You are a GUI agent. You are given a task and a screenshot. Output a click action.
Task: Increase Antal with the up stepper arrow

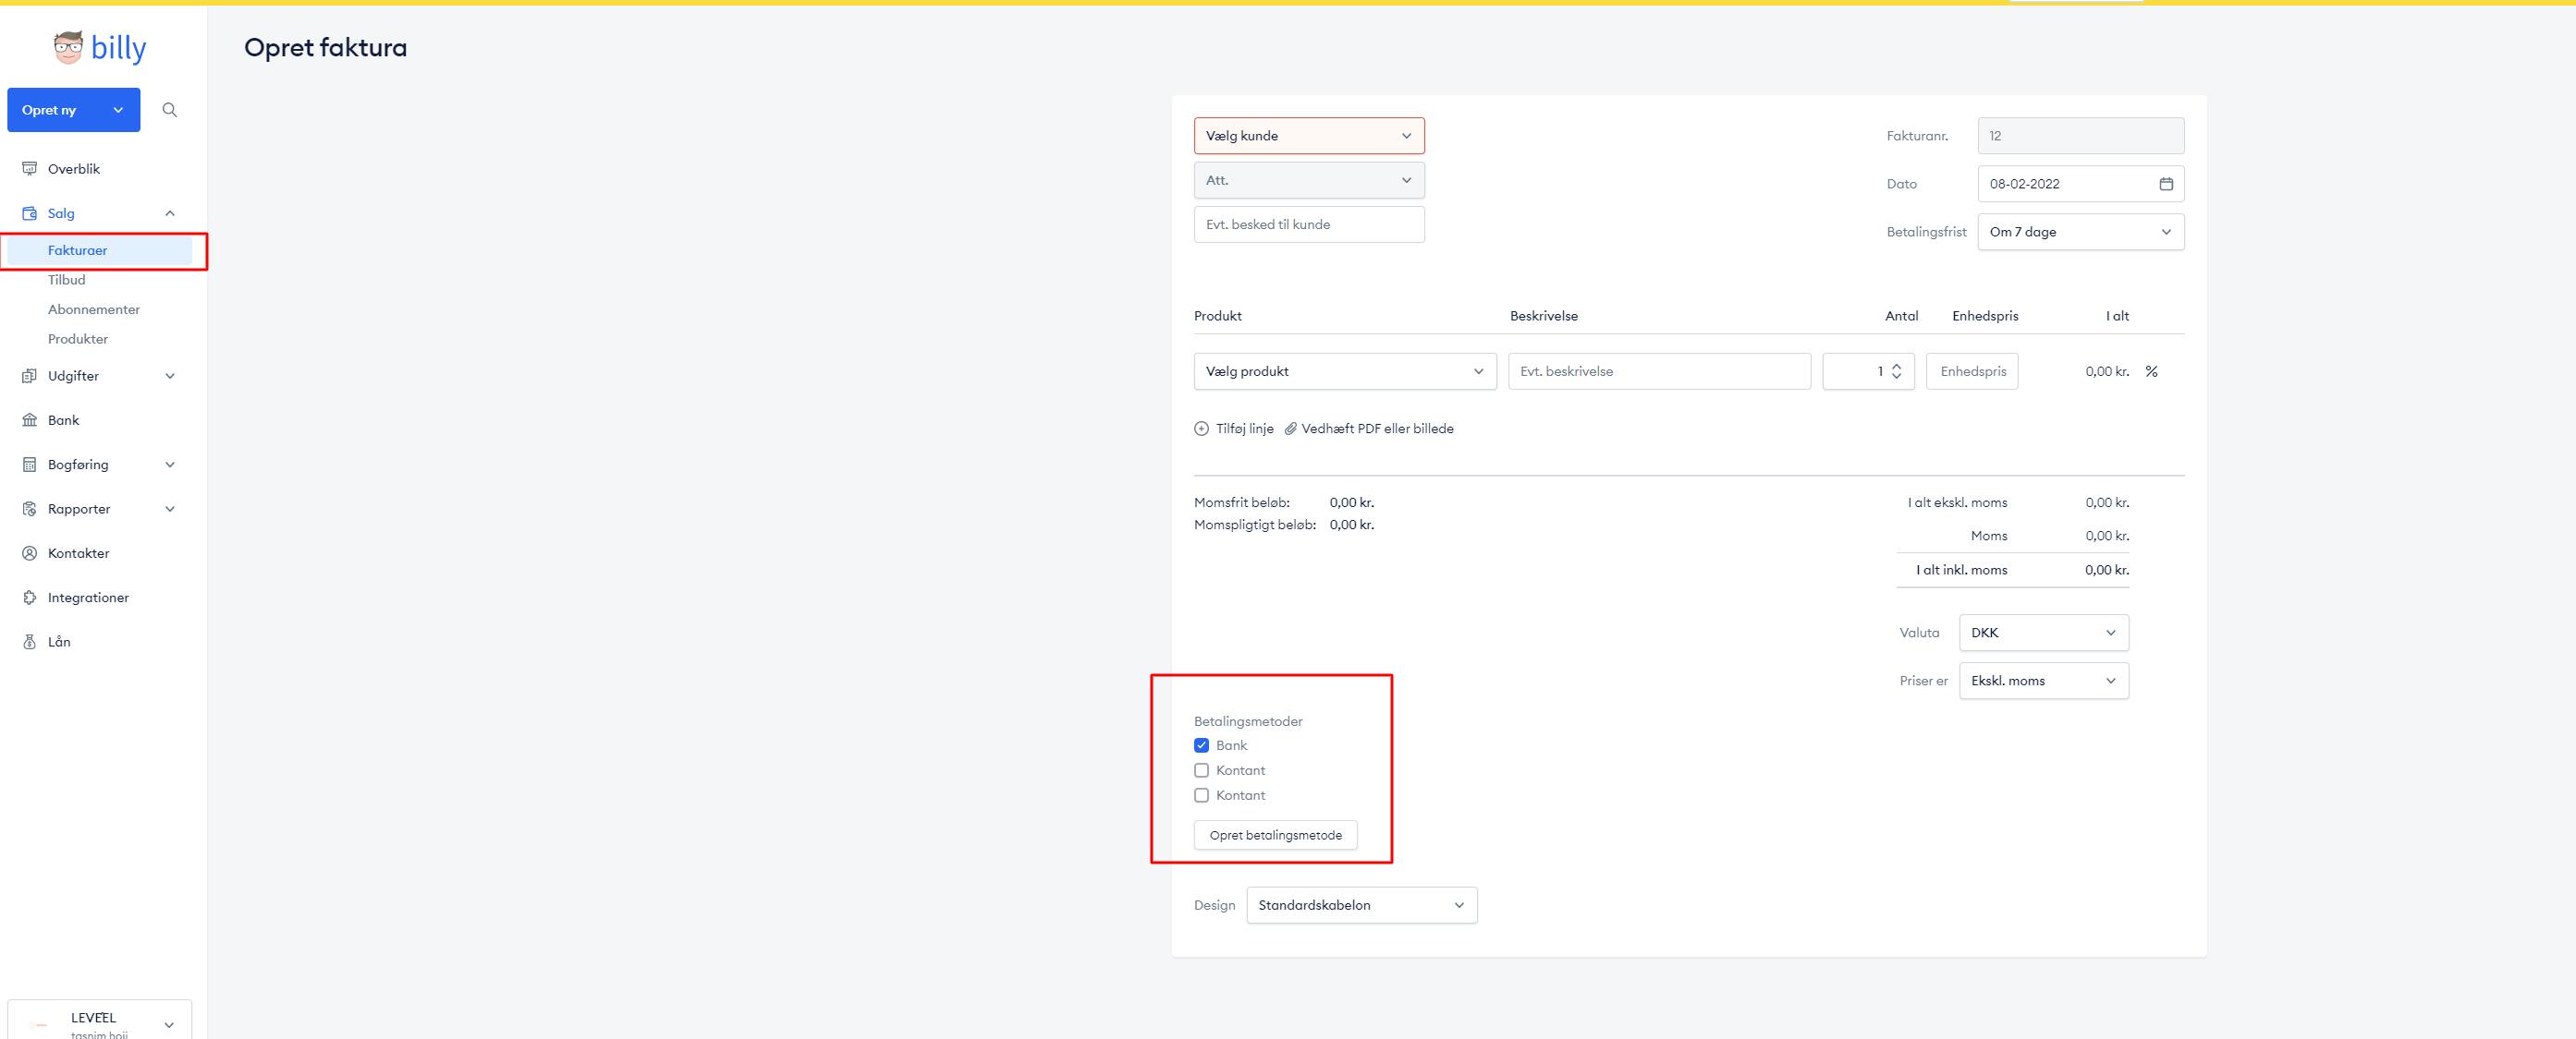coord(1896,366)
